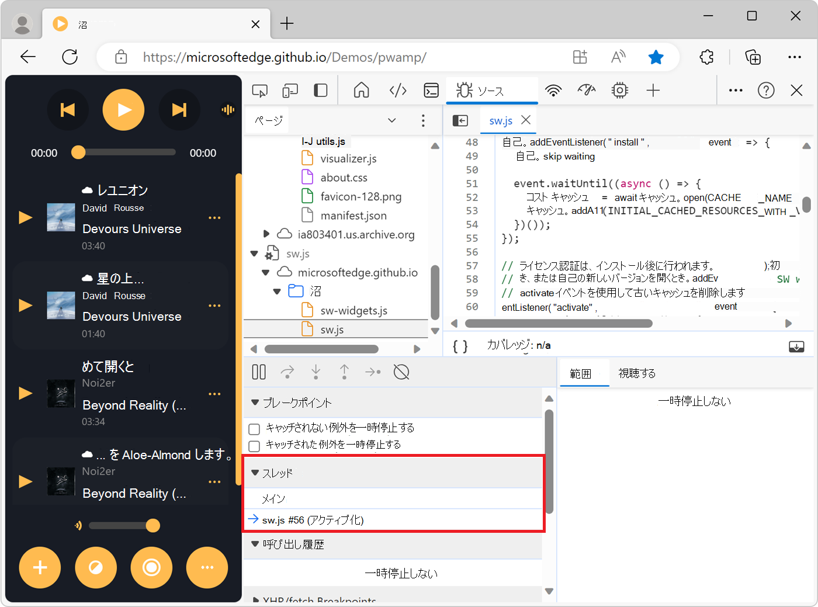Collapse the ブレークポイント section
818x607 pixels.
click(255, 403)
